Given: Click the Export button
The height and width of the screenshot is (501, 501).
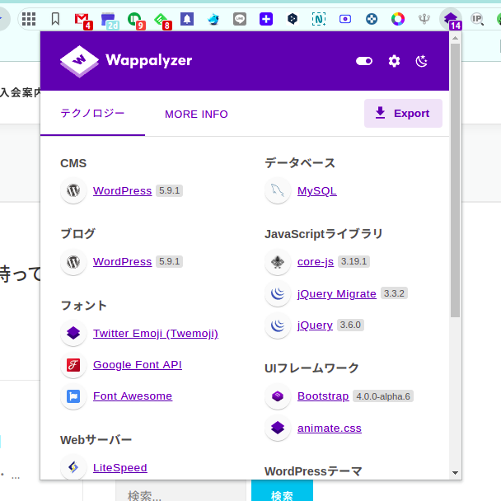Looking at the screenshot, I should tap(403, 113).
